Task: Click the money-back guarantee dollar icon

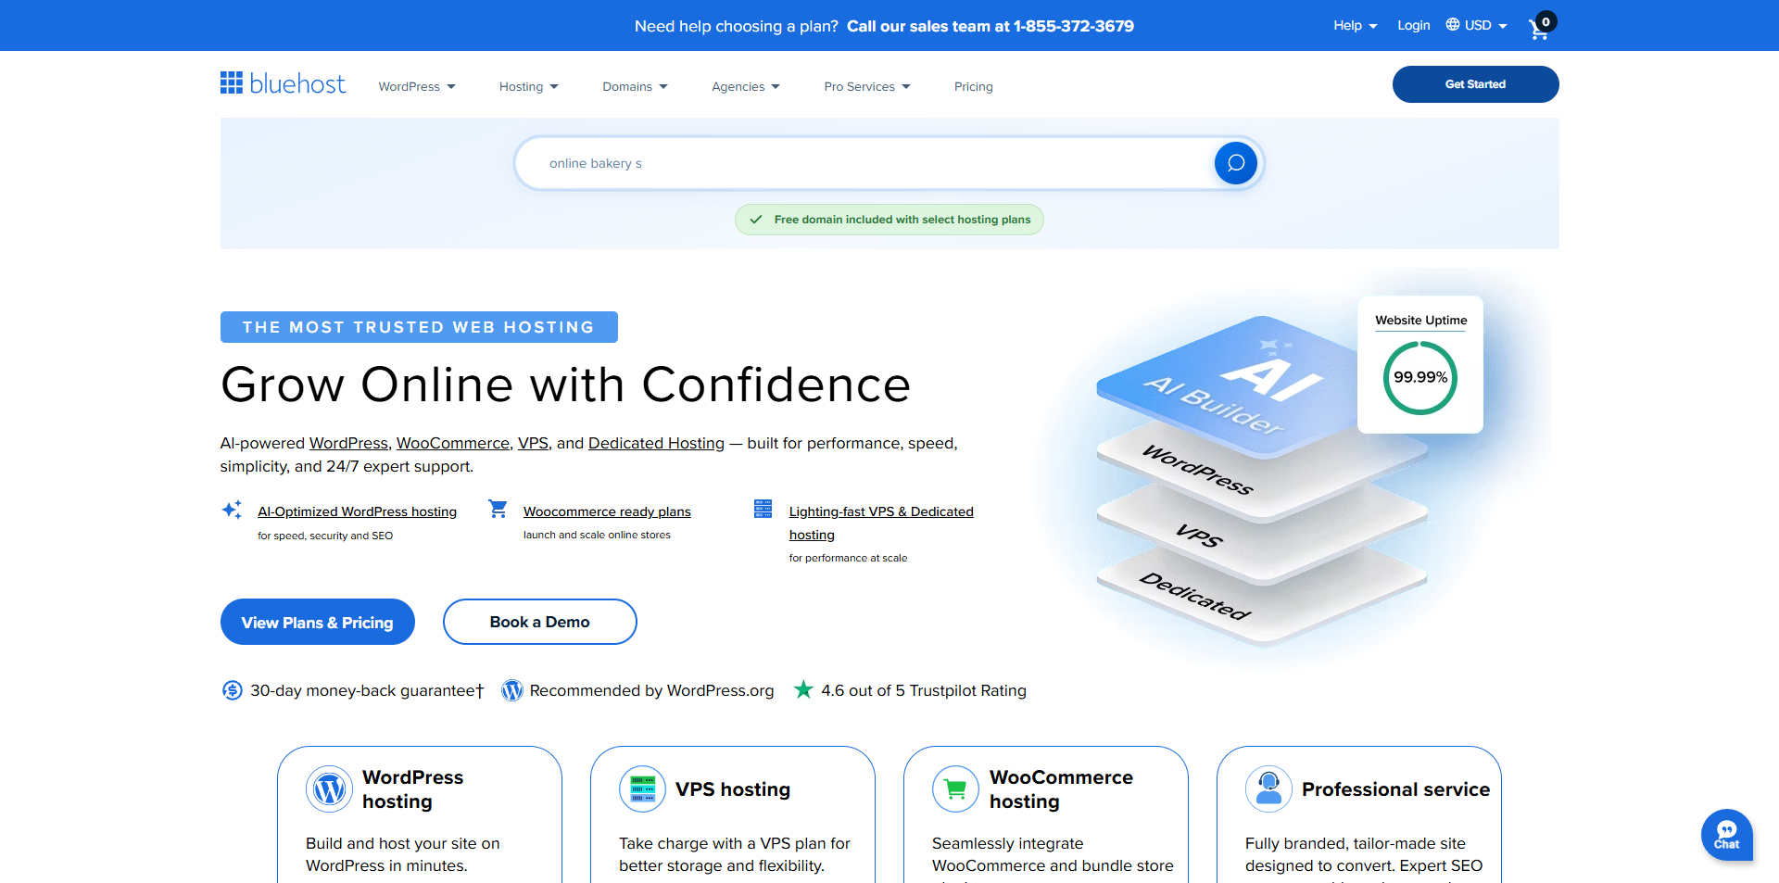Action: [x=232, y=690]
